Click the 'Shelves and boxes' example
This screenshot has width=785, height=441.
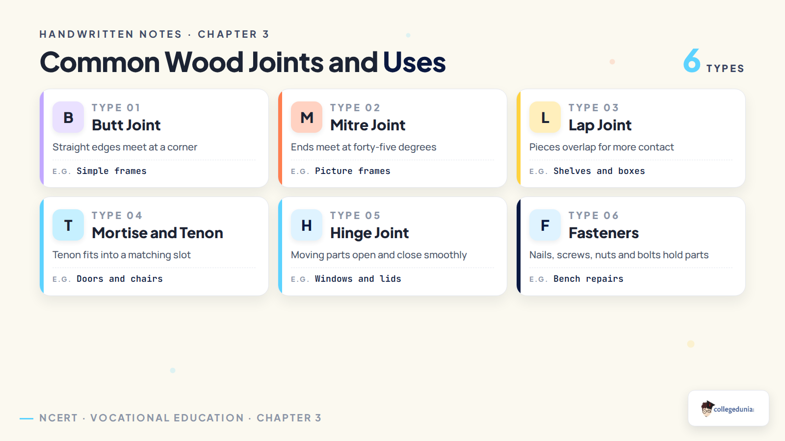click(x=599, y=171)
